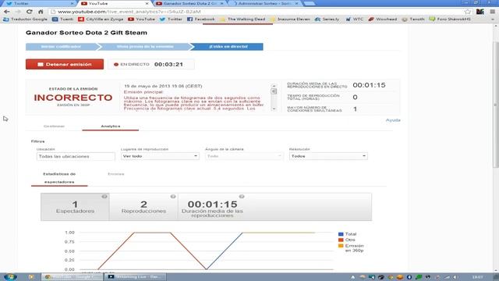The width and height of the screenshot is (499, 281).
Task: Open the Facebook bookmark
Action: click(x=201, y=19)
